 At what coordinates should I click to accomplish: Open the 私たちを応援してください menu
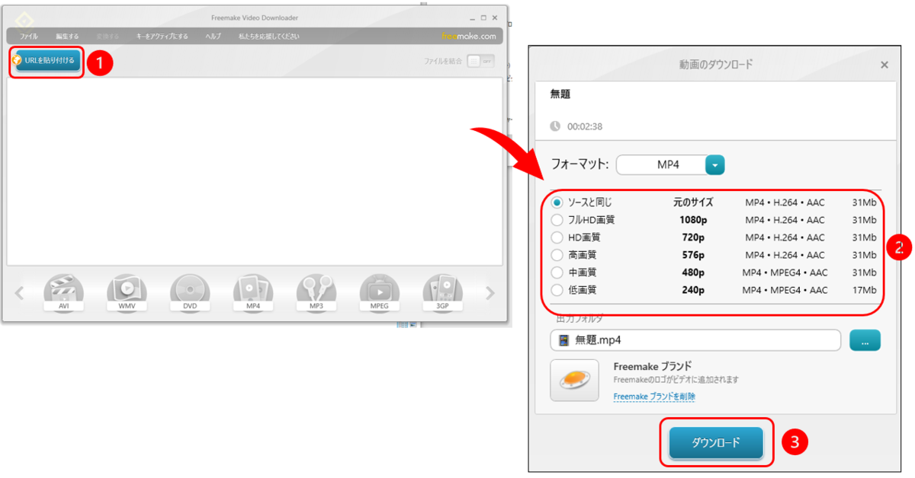click(268, 36)
